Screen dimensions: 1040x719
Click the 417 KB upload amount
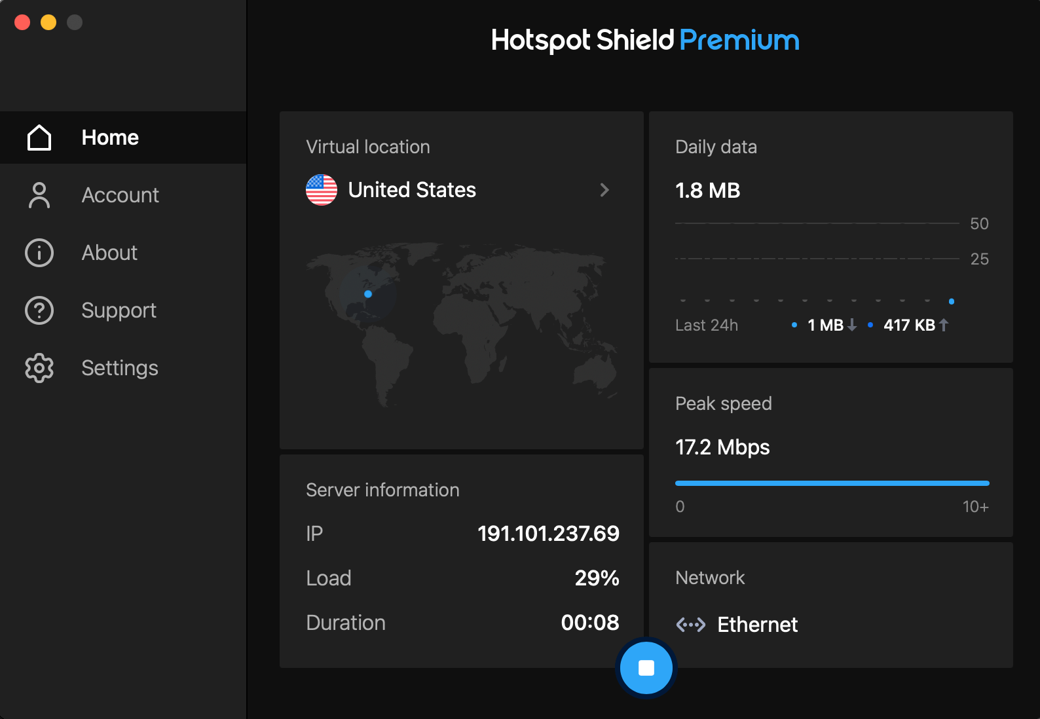(909, 325)
